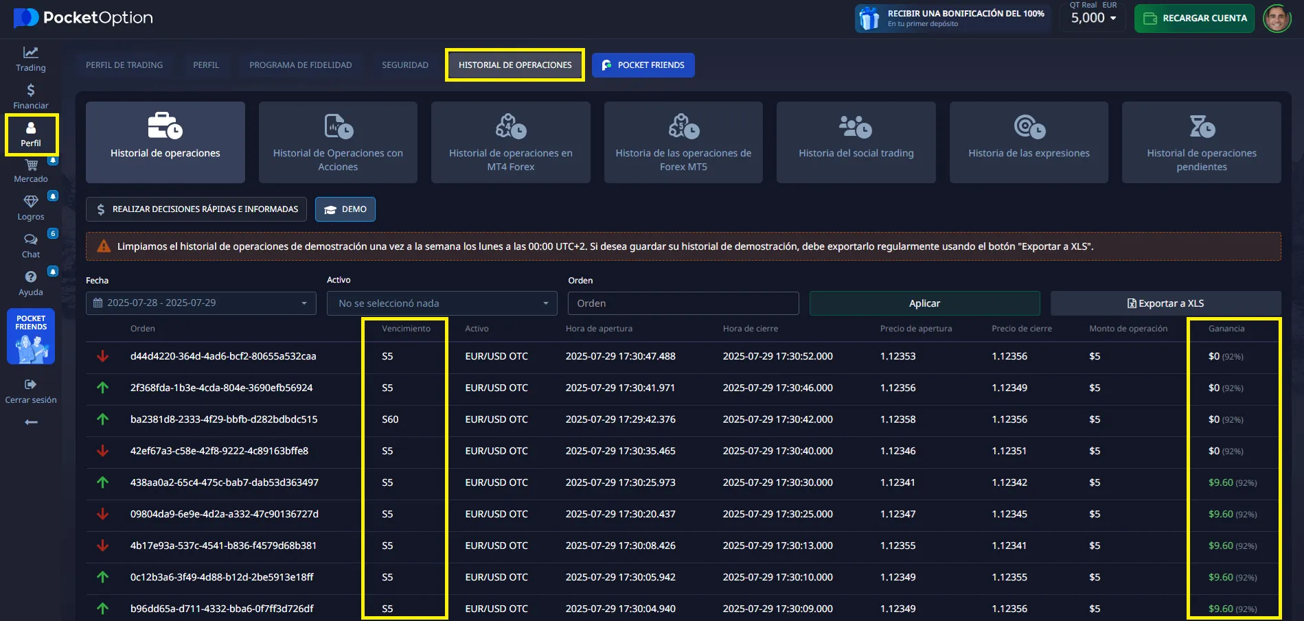The height and width of the screenshot is (621, 1304).
Task: Expand the QT Real EUR balance dropdown
Action: pyautogui.click(x=1094, y=18)
